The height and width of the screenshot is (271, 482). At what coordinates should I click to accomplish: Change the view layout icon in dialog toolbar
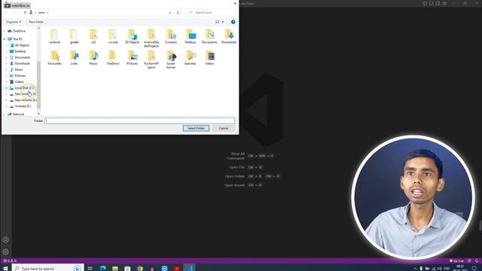[217, 22]
